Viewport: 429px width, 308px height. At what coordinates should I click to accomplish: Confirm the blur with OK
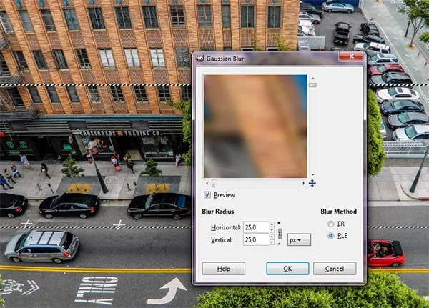click(287, 269)
